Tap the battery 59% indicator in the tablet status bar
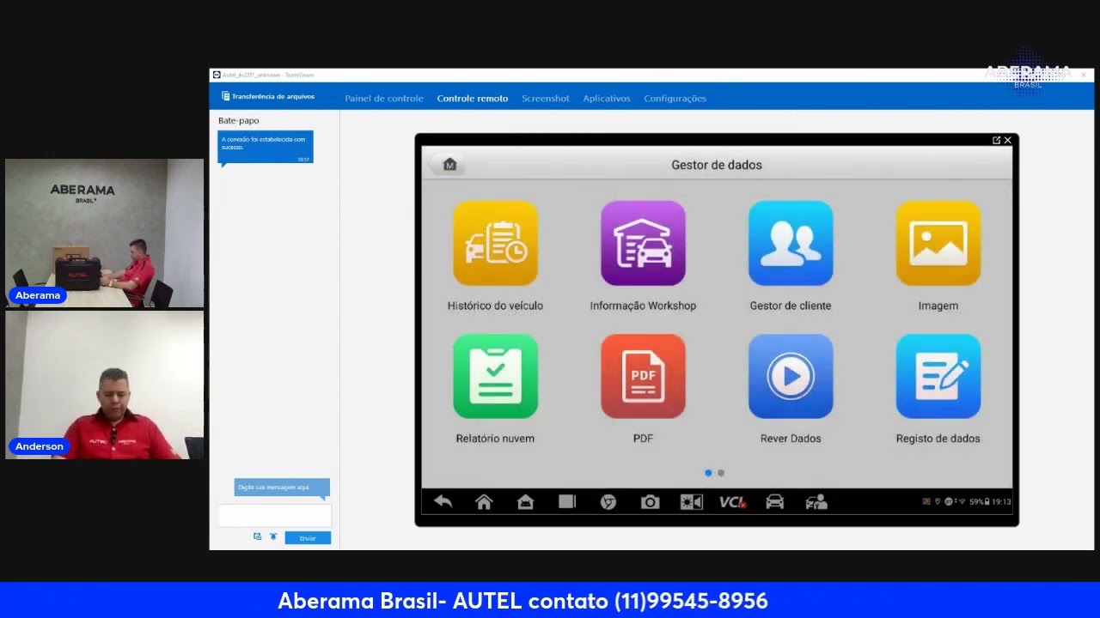 coord(980,501)
